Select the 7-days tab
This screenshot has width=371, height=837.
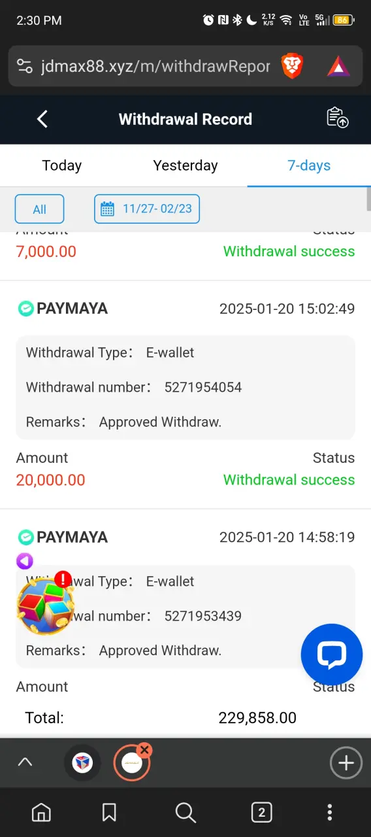click(x=309, y=165)
